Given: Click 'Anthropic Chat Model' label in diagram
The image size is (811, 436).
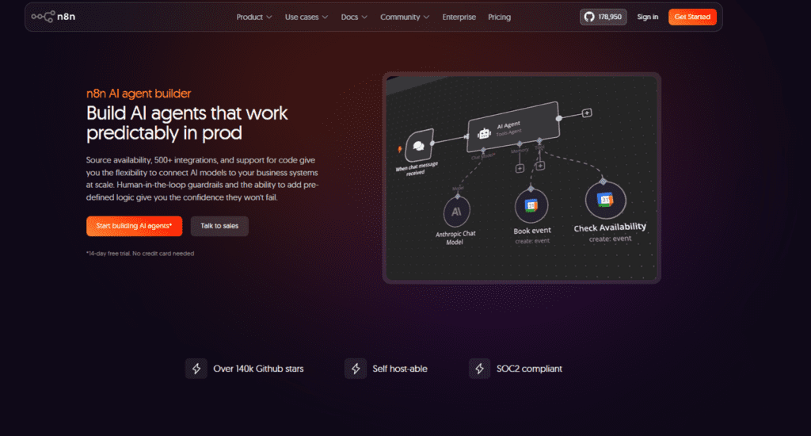Looking at the screenshot, I should point(455,238).
